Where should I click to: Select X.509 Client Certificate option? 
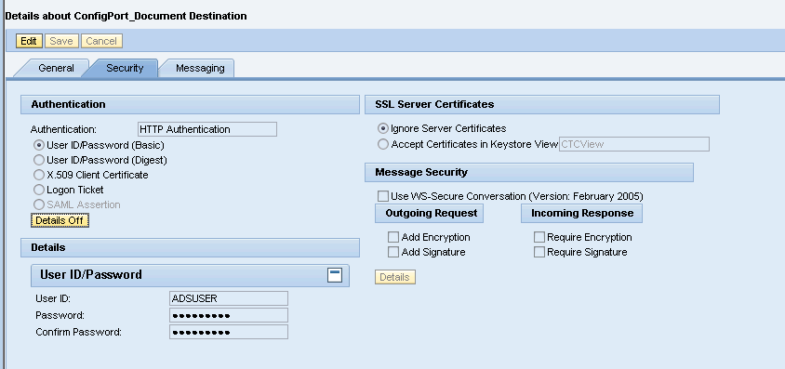(38, 175)
